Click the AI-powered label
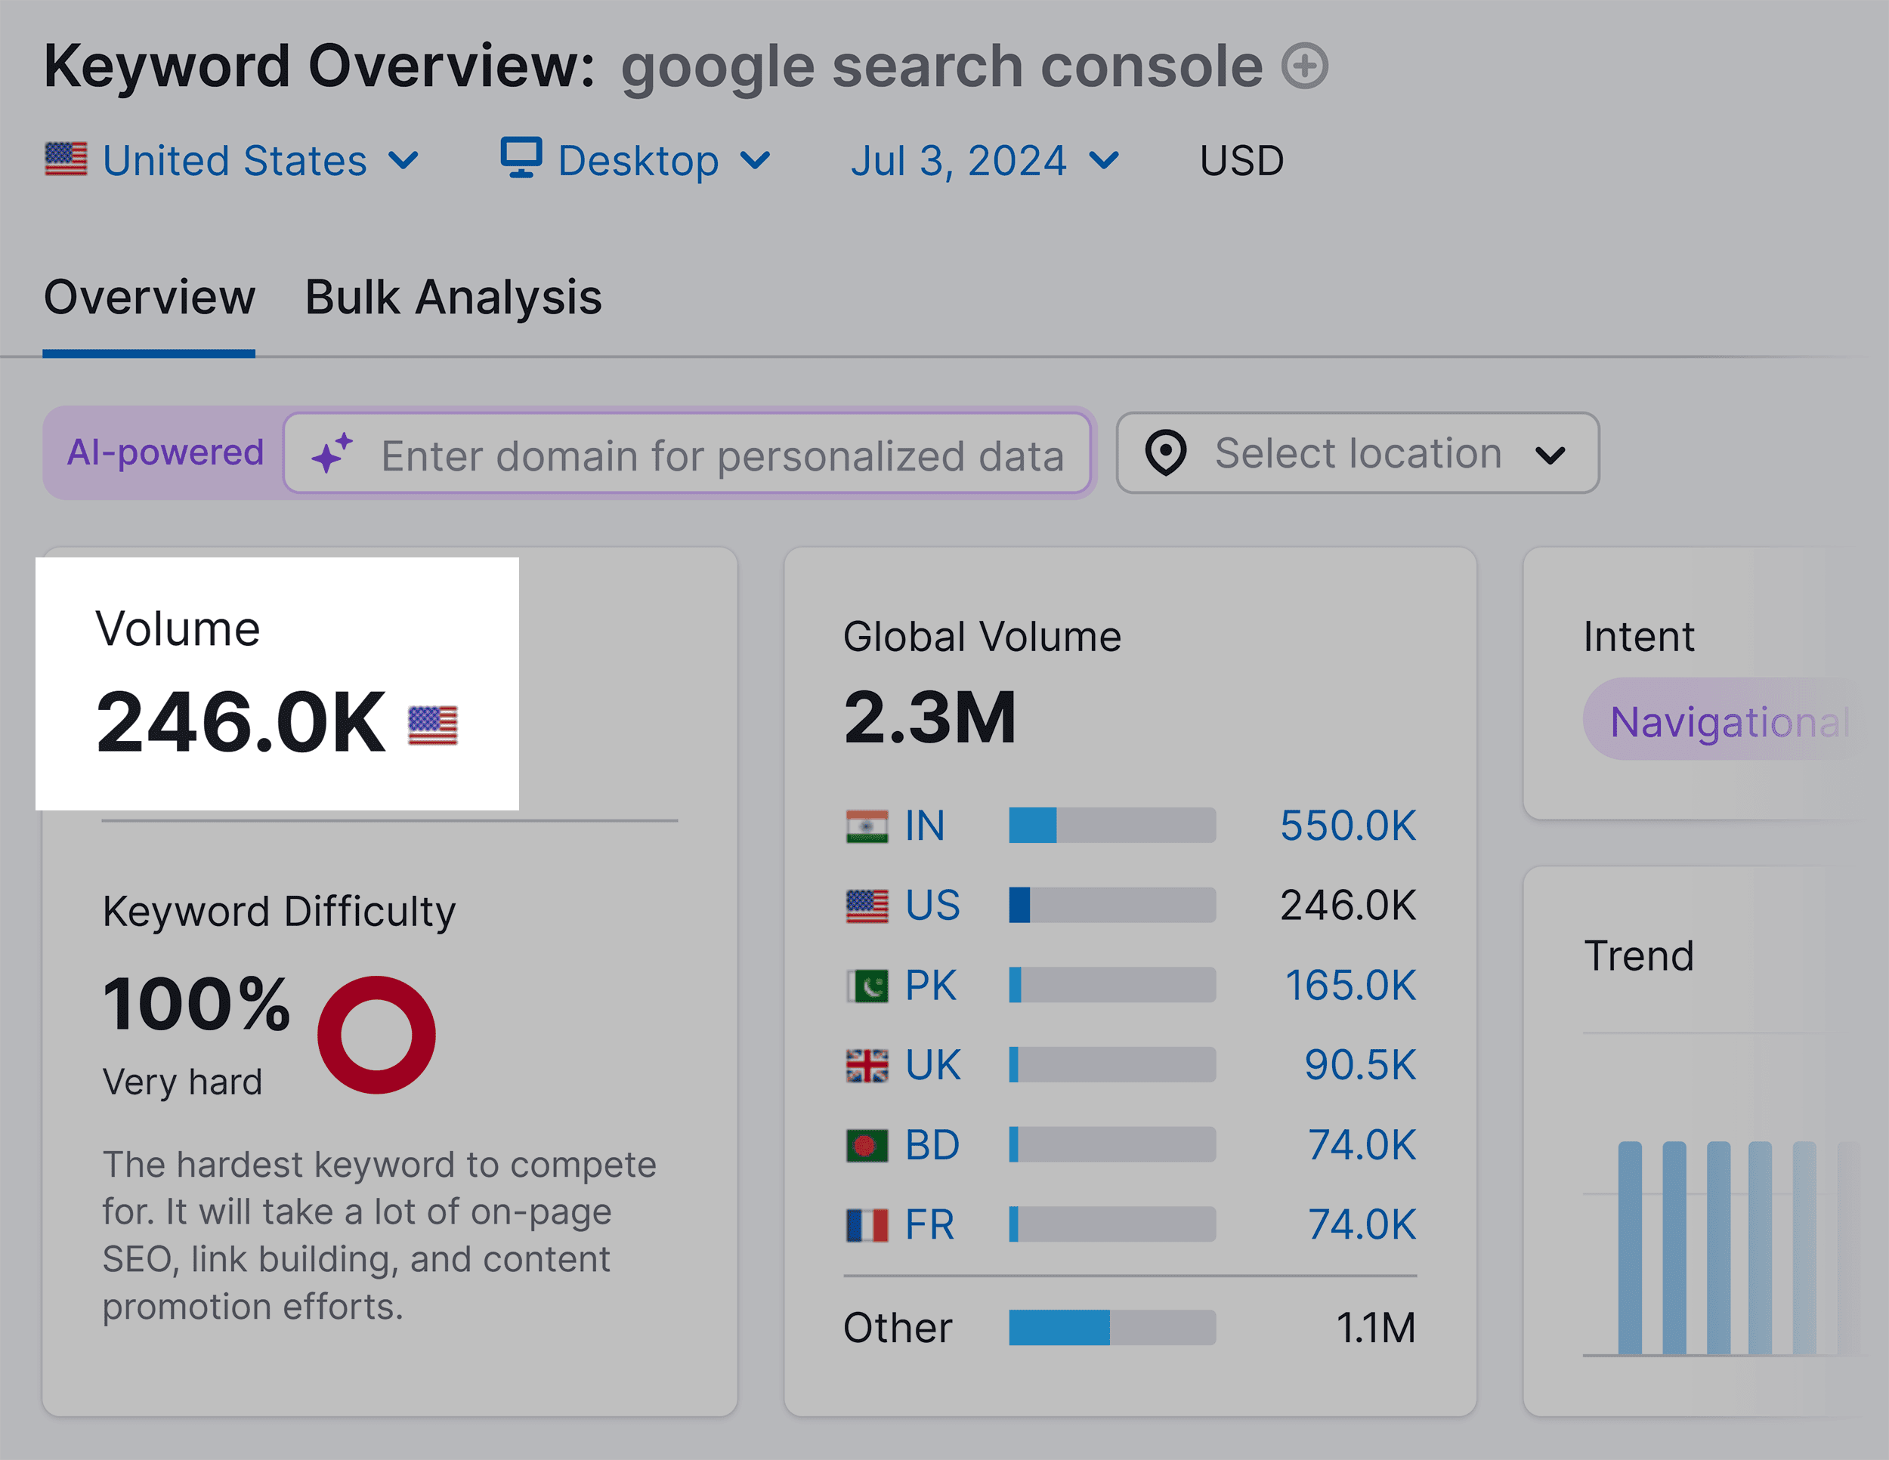 pyautogui.click(x=165, y=452)
